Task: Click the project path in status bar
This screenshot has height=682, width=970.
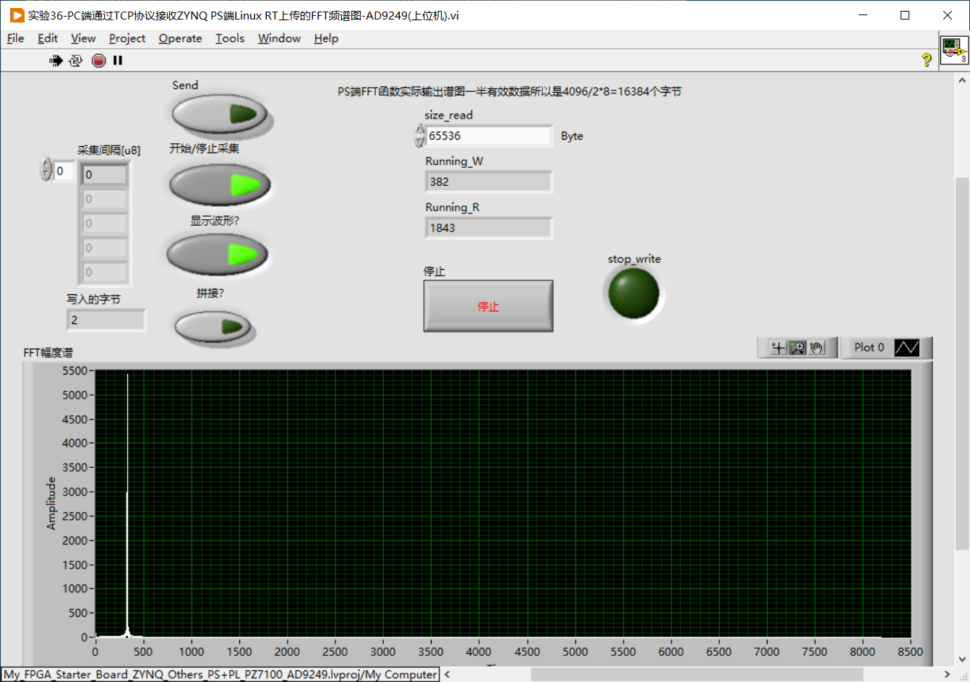Action: coord(220,674)
